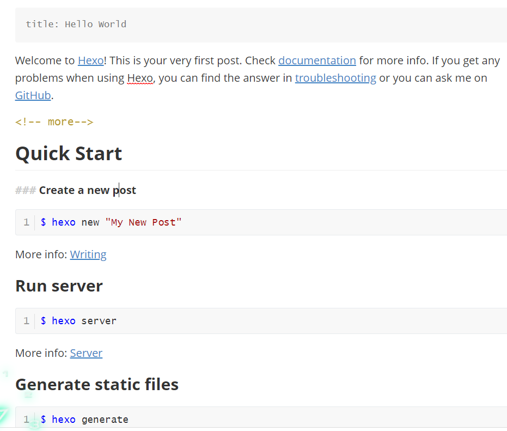This screenshot has width=507, height=431.
Task: Click the code line 'hexo generate'
Action: click(x=84, y=420)
